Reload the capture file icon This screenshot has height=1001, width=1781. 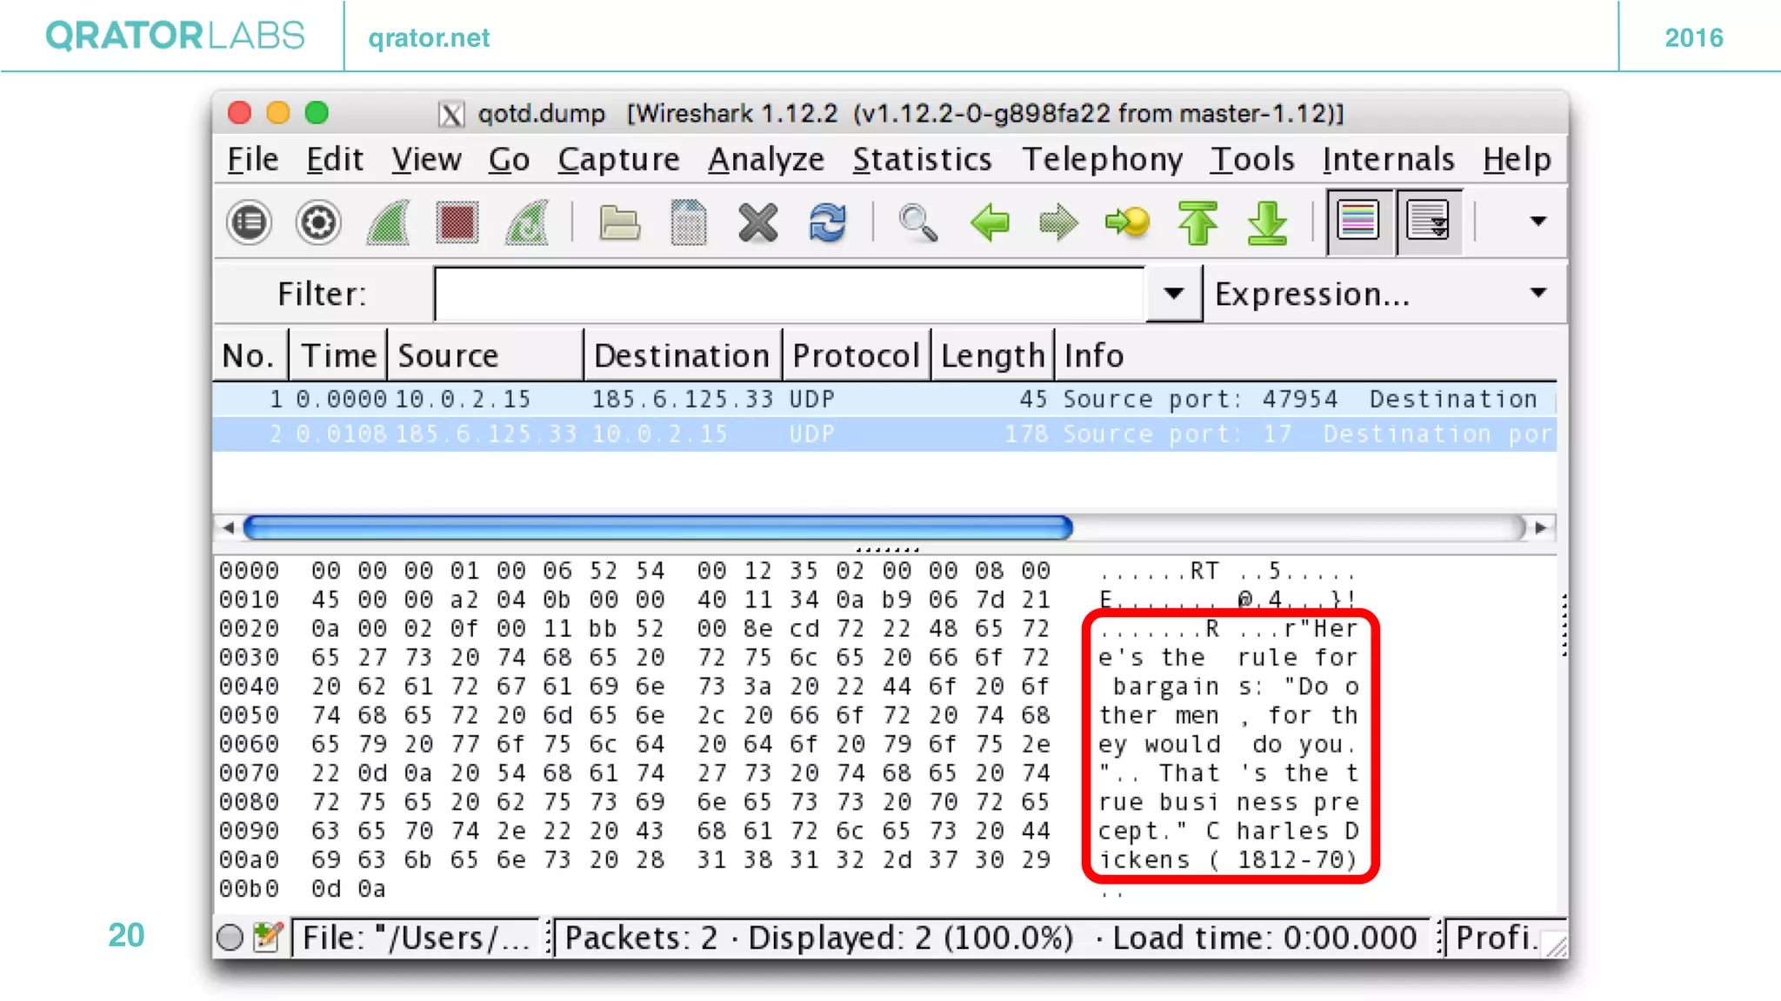coord(827,222)
